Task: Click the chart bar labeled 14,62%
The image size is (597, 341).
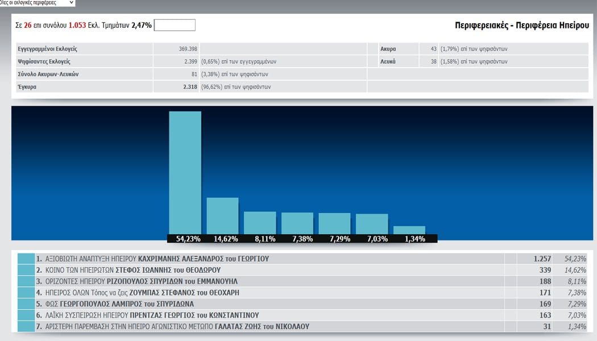Action: (x=222, y=215)
